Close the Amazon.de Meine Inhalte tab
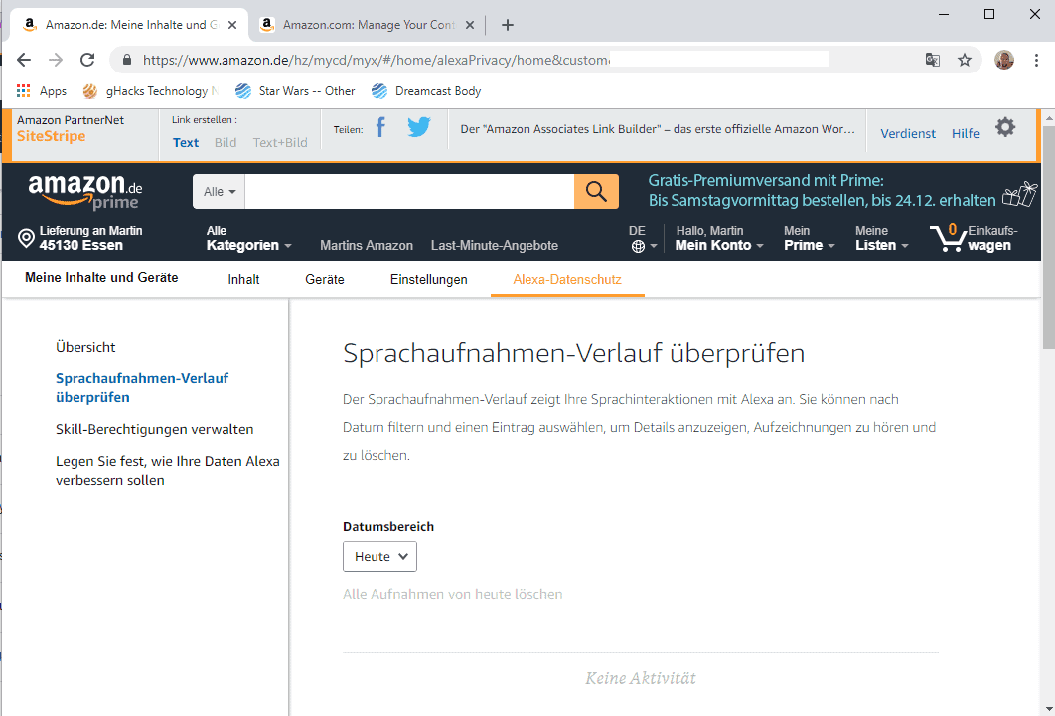The height and width of the screenshot is (716, 1055). click(x=232, y=25)
